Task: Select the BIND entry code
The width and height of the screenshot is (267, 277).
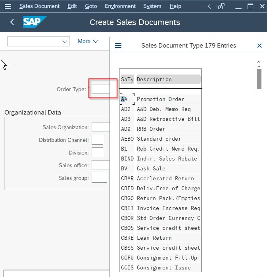Action: tap(127, 159)
